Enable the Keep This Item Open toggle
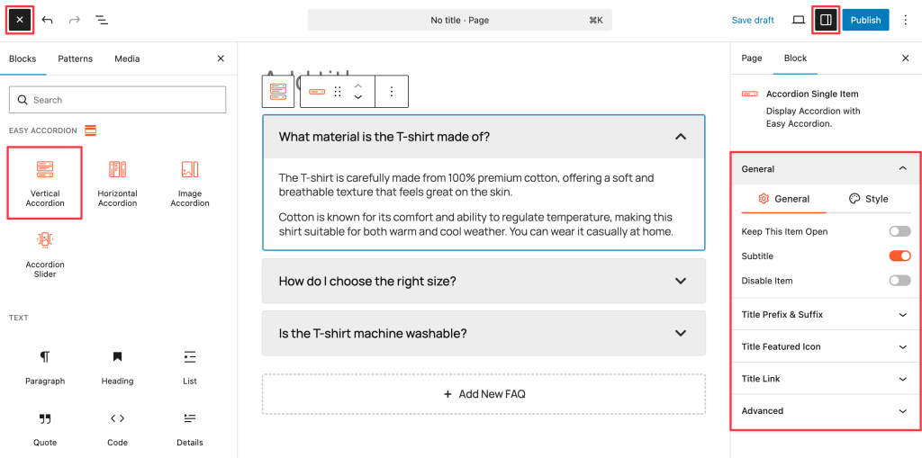 (x=899, y=231)
